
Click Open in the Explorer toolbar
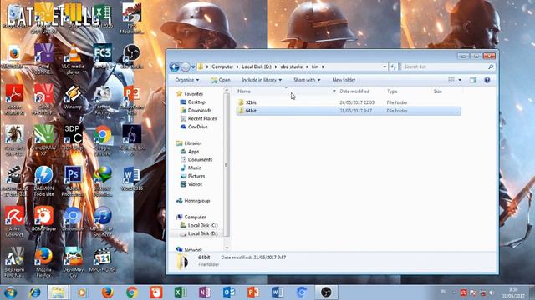221,80
